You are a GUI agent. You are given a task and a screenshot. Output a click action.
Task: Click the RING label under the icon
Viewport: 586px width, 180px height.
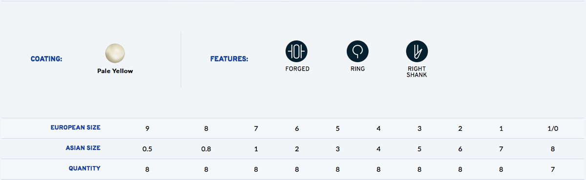tap(357, 69)
